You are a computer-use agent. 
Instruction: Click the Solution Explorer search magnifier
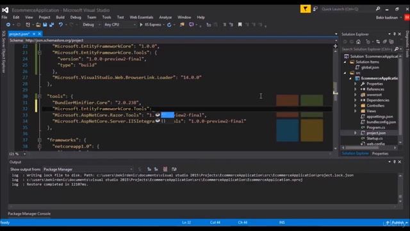(x=397, y=49)
